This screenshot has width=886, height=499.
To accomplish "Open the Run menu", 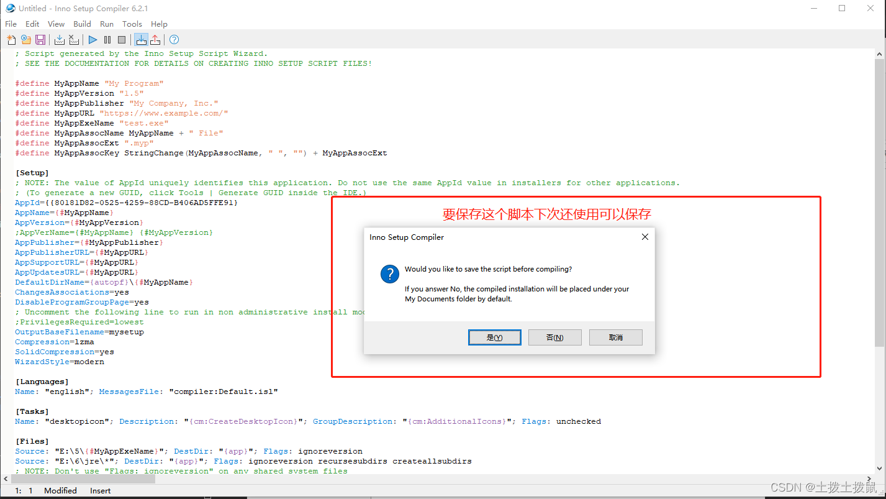I will (107, 24).
